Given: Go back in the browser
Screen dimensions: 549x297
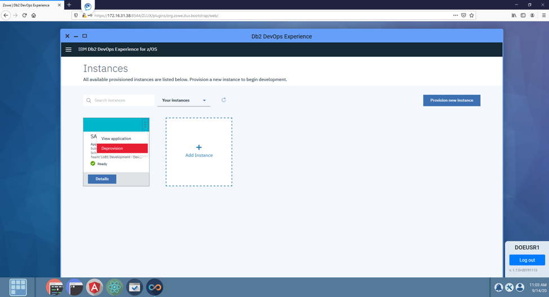Looking at the screenshot, I should tap(6, 15).
